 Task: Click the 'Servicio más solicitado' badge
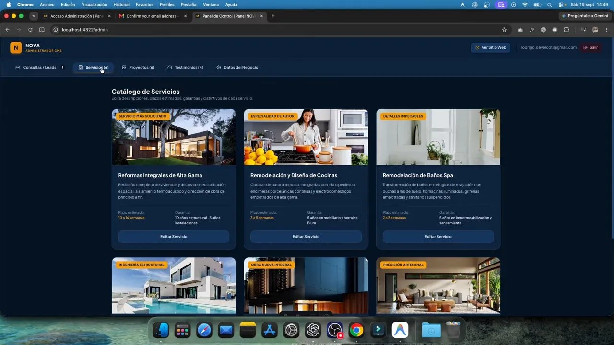[x=142, y=116]
